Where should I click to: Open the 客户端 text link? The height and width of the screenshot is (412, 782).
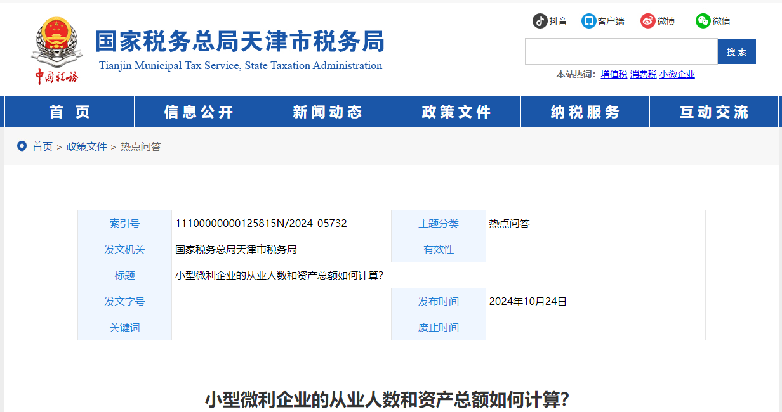pyautogui.click(x=611, y=21)
